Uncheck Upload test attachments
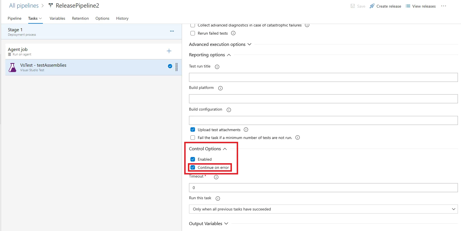The width and height of the screenshot is (461, 231). (193, 130)
